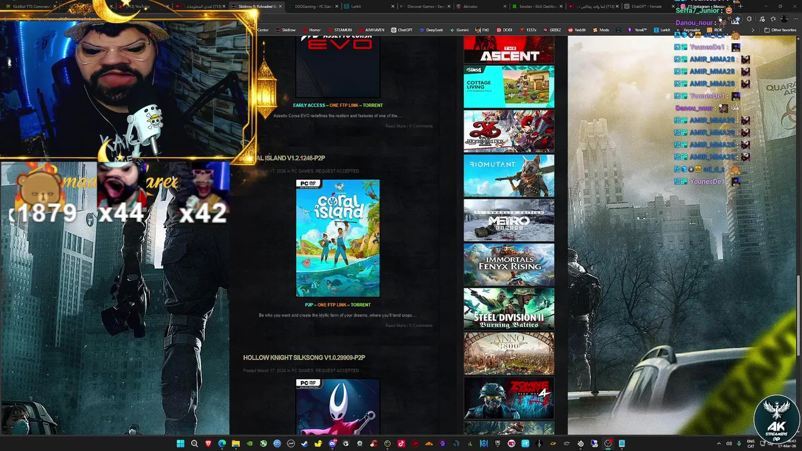Open the DeepSeek bookmark
Image resolution: width=802 pixels, height=451 pixels.
(431, 30)
